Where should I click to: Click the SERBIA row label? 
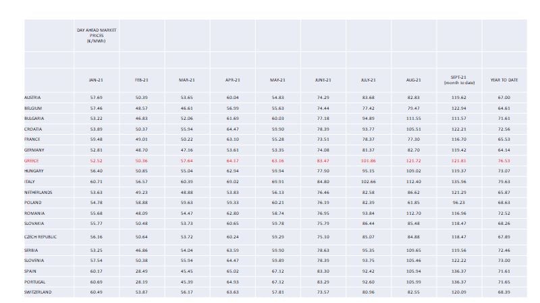point(31,250)
